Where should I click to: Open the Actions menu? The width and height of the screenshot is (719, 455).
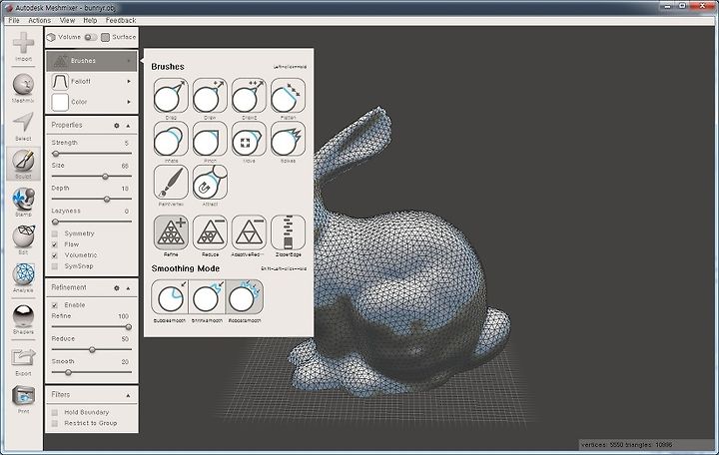(39, 20)
